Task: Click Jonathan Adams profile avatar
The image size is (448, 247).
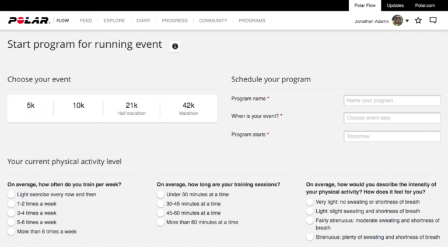Action: click(x=397, y=21)
